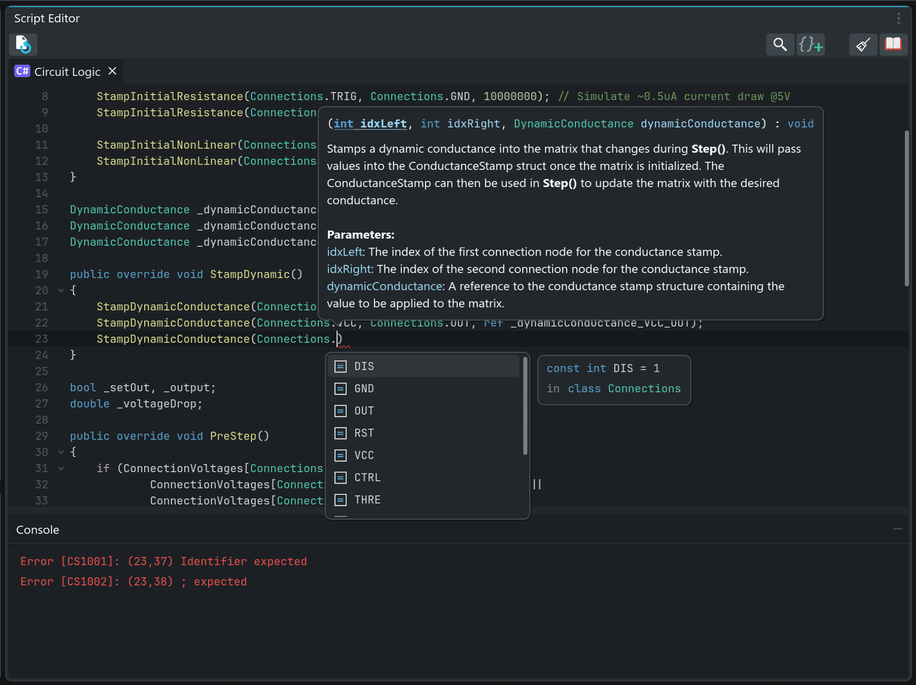Choose RST in the completion popup
Image resolution: width=916 pixels, height=685 pixels.
pyautogui.click(x=424, y=433)
